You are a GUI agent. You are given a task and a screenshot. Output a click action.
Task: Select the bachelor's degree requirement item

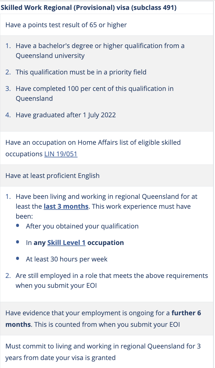tap(100, 51)
